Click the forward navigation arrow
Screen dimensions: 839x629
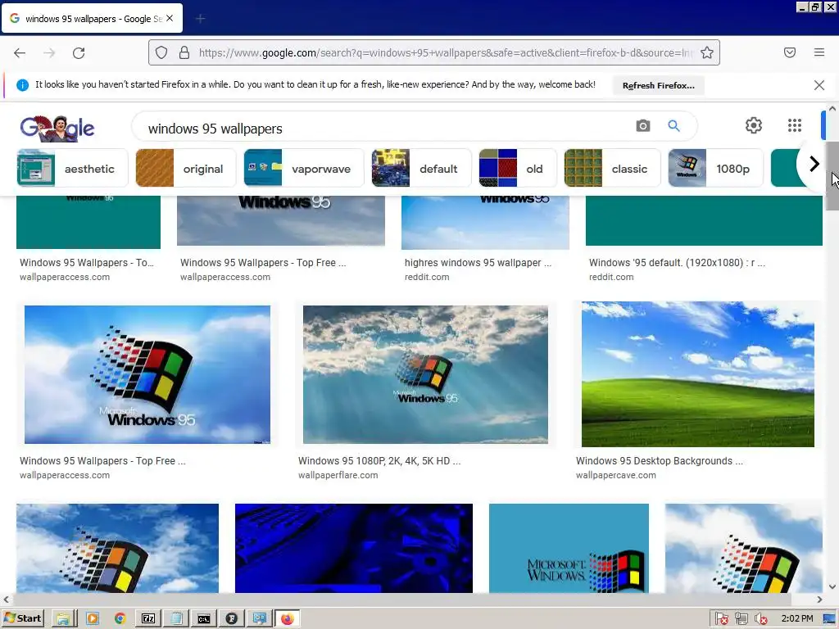click(x=49, y=52)
